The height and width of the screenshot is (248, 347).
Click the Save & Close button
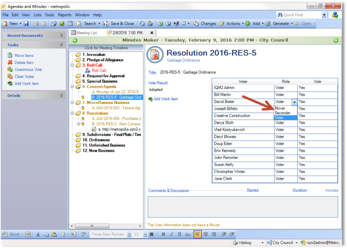point(119,23)
